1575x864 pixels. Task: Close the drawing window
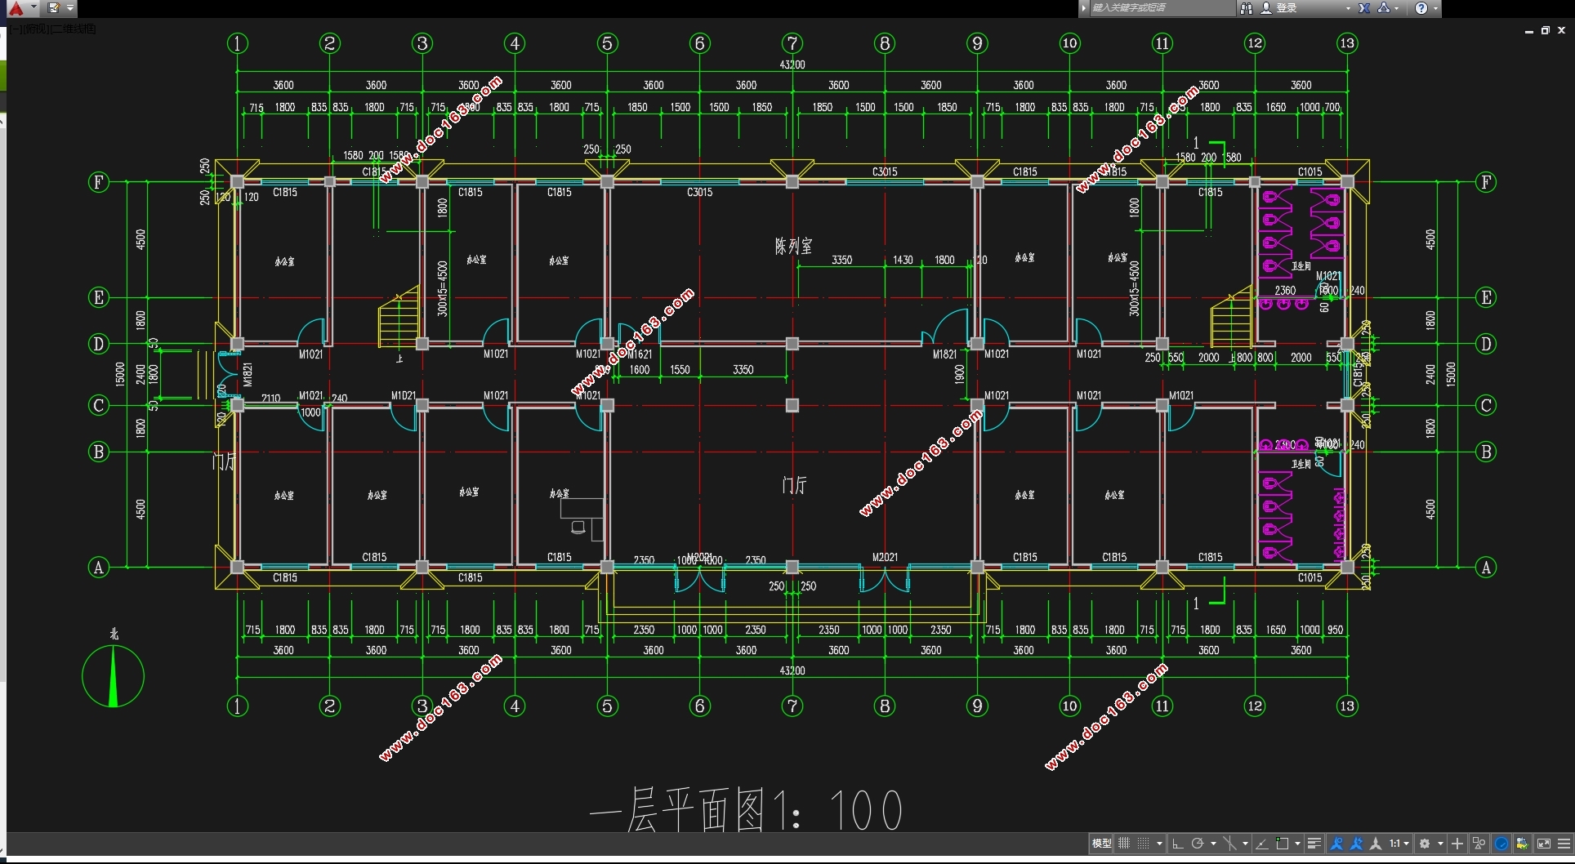pyautogui.click(x=1561, y=30)
